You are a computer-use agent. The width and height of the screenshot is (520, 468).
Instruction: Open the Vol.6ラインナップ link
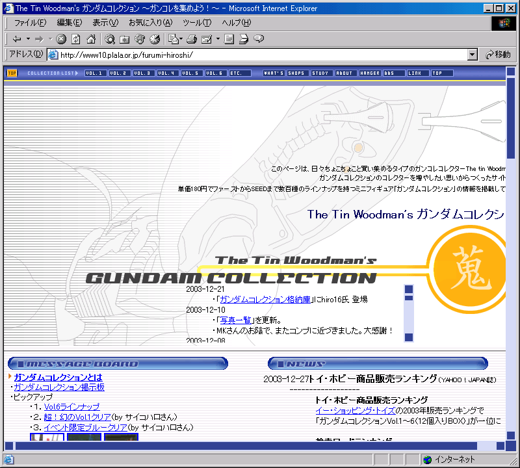[71, 407]
